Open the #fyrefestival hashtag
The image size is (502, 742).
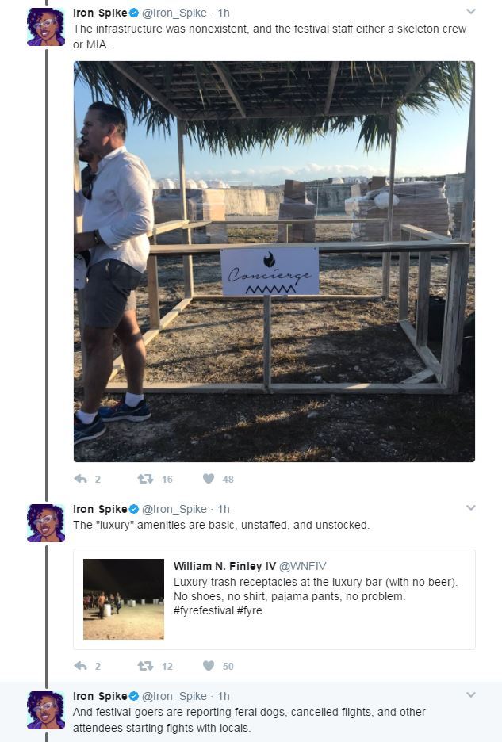tap(204, 610)
